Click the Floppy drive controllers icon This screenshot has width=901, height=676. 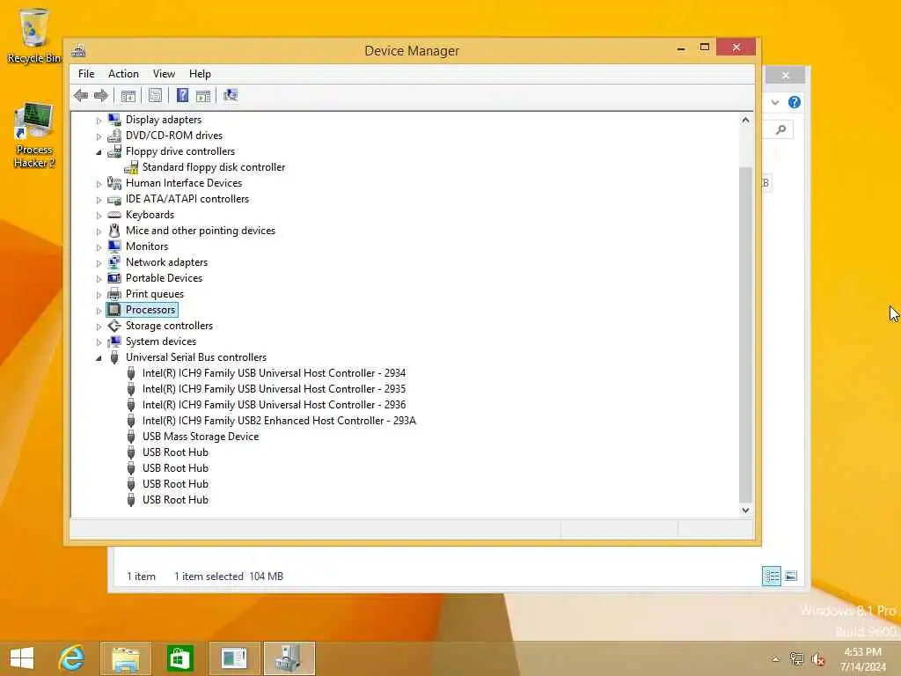(114, 151)
